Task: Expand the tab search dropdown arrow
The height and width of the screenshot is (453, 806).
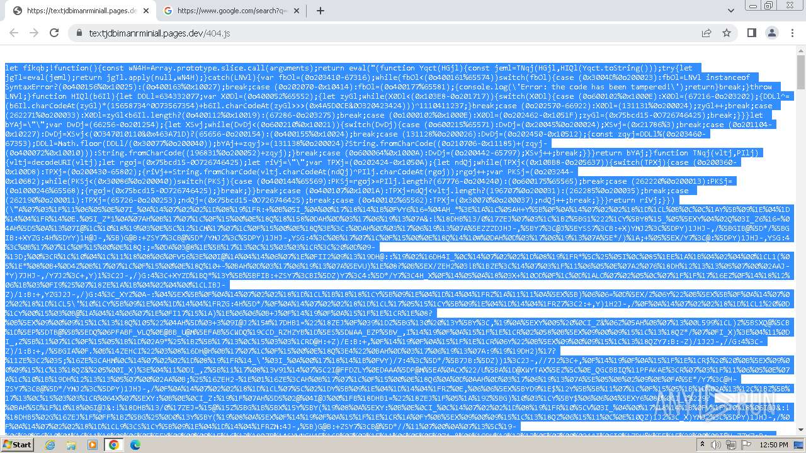Action: pos(730,11)
